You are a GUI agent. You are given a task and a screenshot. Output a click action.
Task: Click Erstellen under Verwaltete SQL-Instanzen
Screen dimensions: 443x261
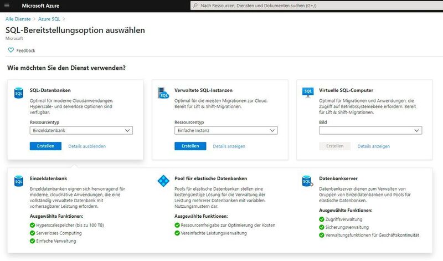pos(190,146)
